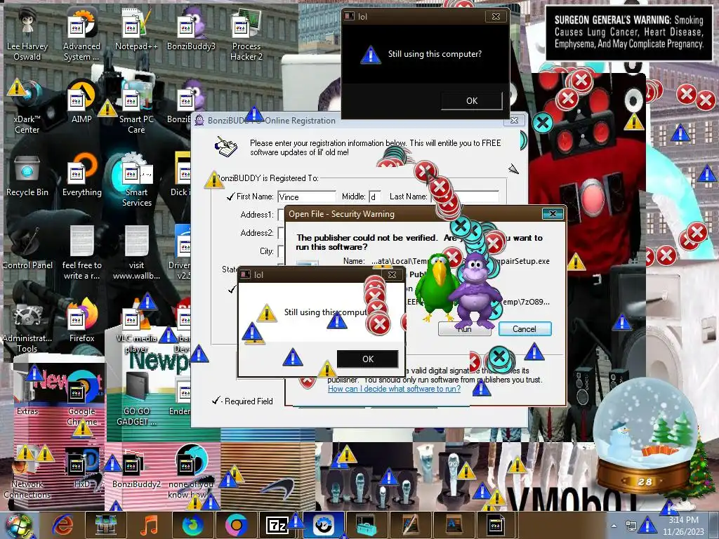
Task: Open the taskbar clock showing 3:14 PM
Action: point(682,526)
